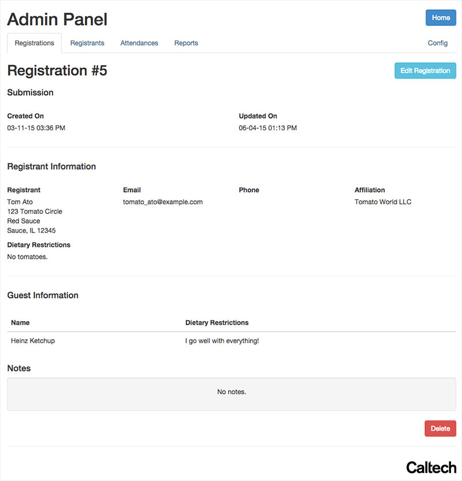Click the blue Home button
The height and width of the screenshot is (481, 462).
(x=441, y=18)
